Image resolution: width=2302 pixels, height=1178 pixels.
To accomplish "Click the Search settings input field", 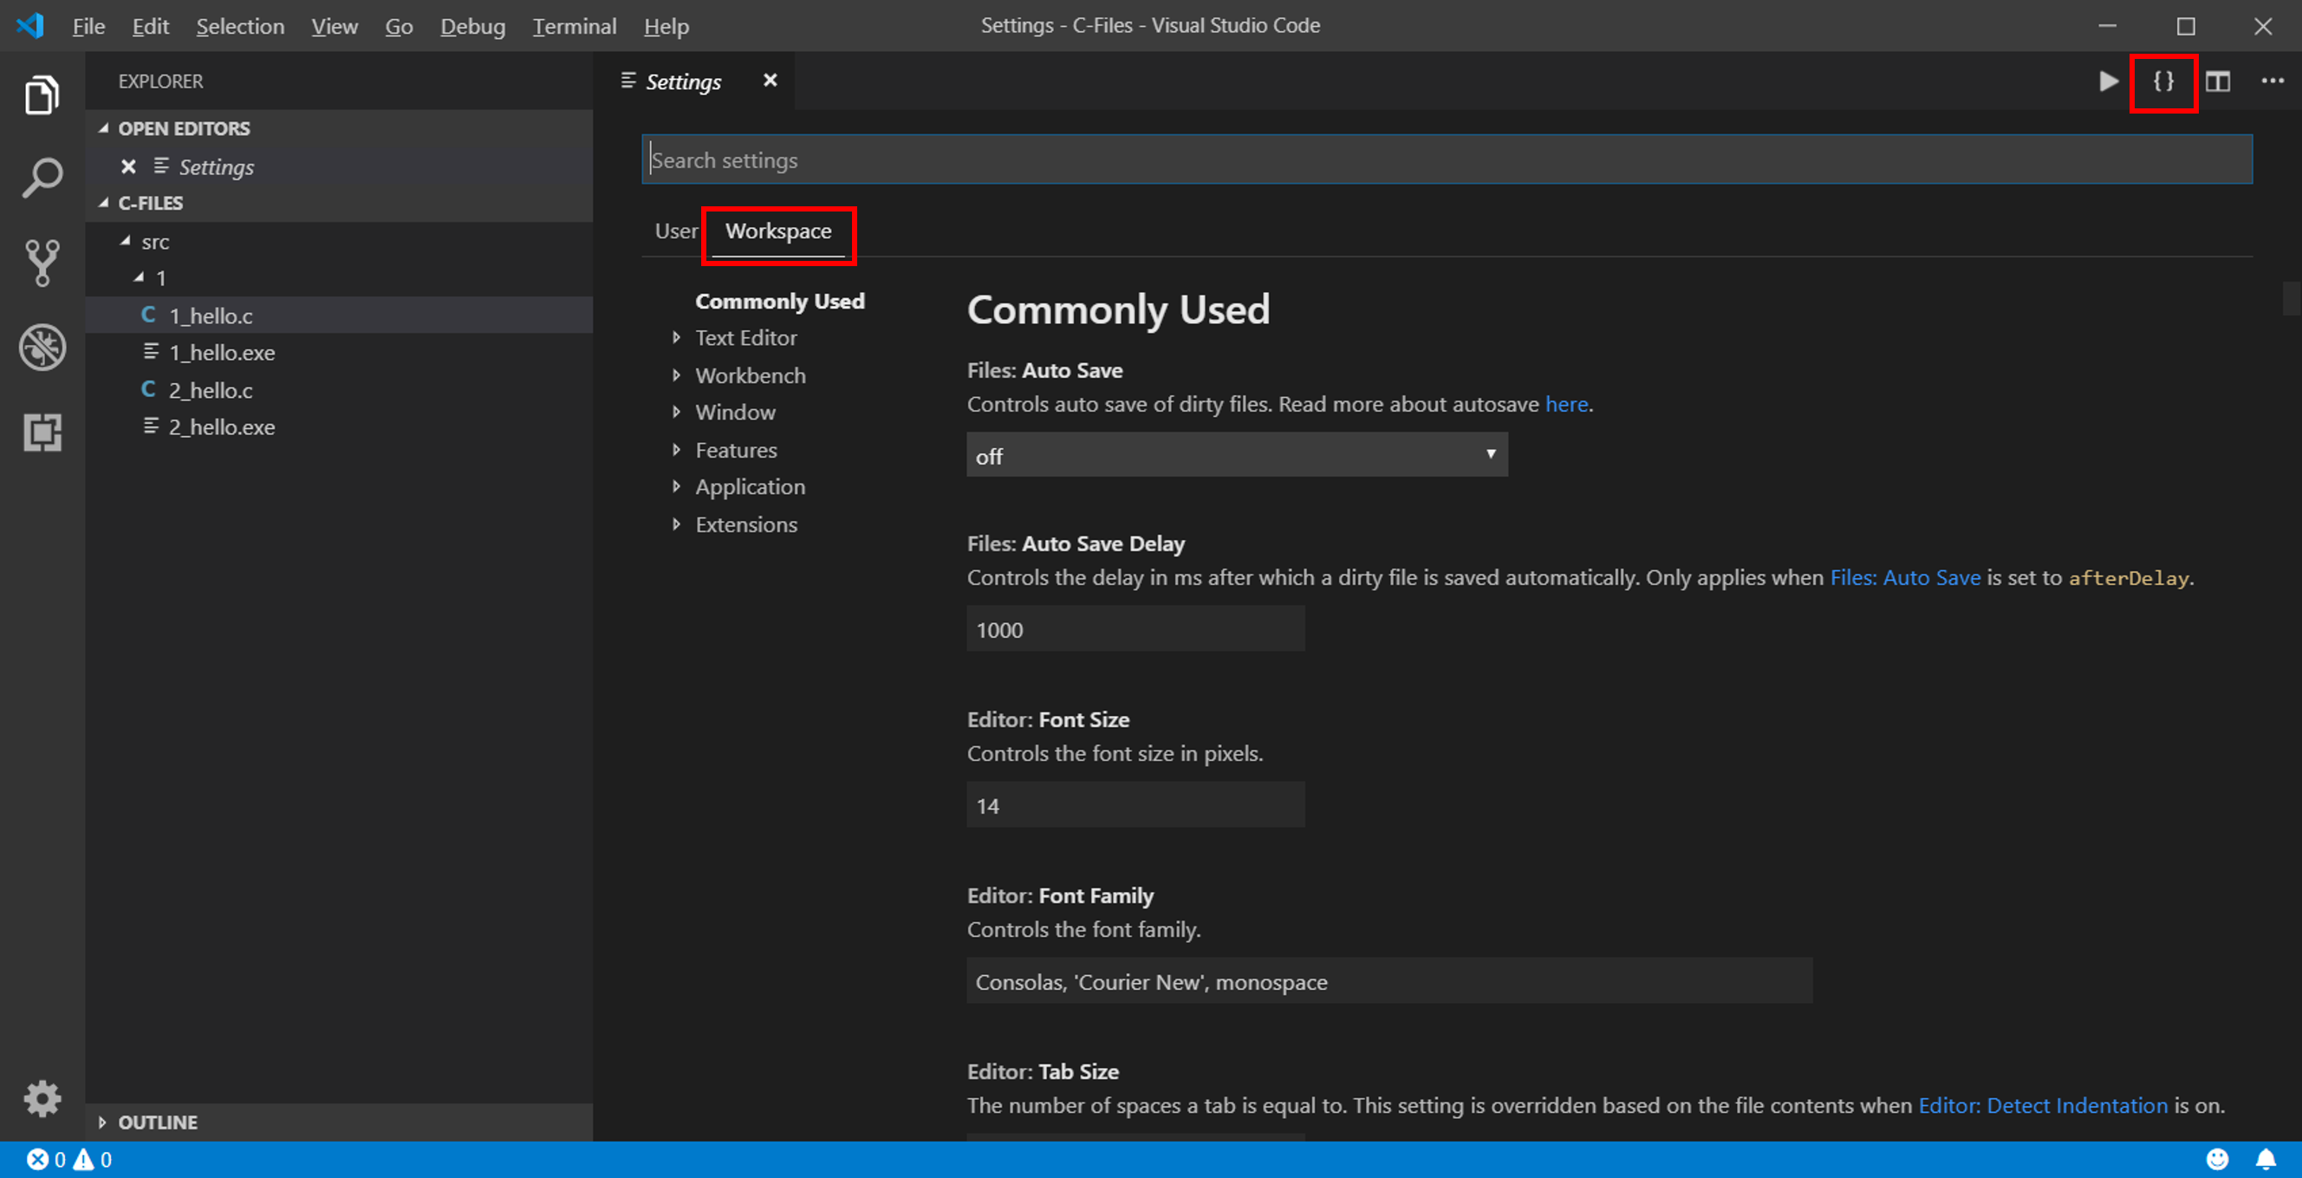I will click(x=1446, y=160).
